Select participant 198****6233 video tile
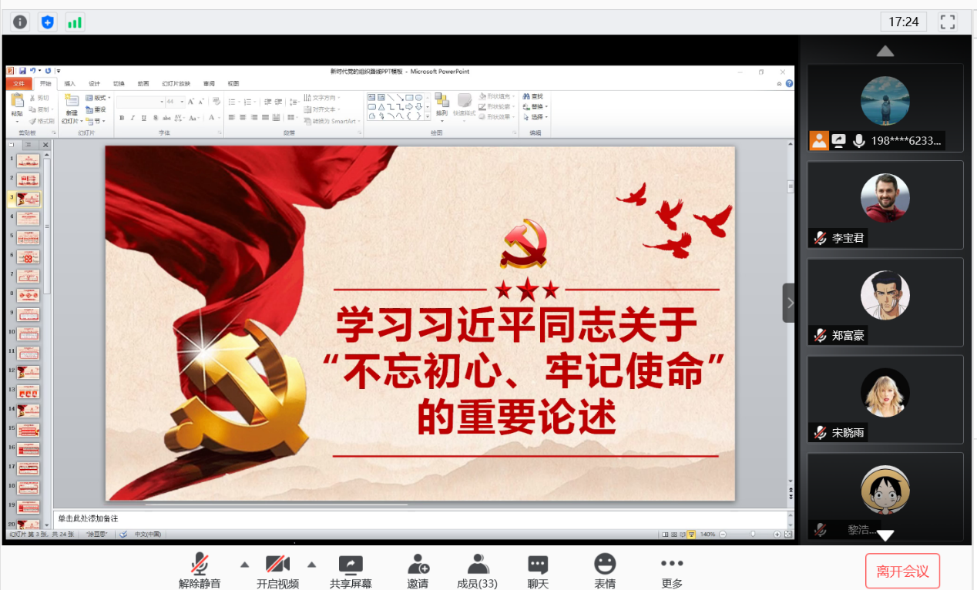The image size is (977, 590). click(885, 107)
